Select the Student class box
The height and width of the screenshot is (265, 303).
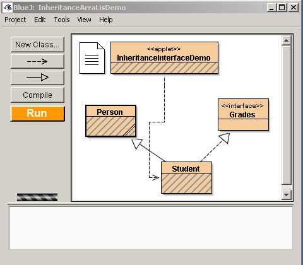[x=186, y=177]
